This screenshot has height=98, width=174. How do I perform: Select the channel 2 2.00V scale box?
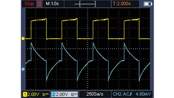coord(64,94)
